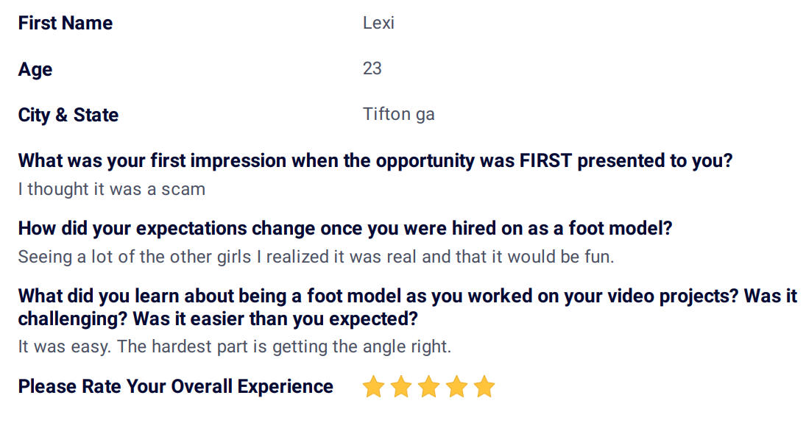
Task: Click the 'It was easy' answer text
Action: tap(234, 346)
